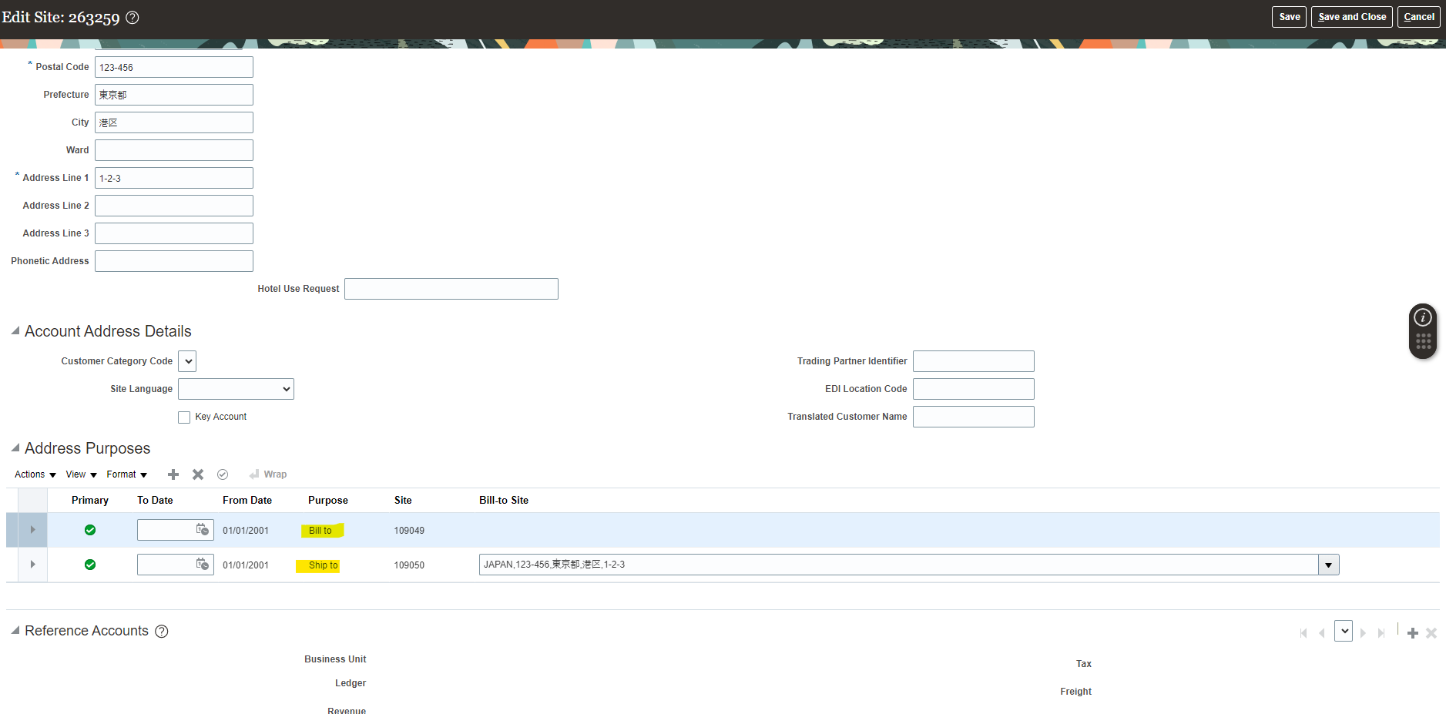Viewport: 1446px width, 714px height.
Task: Cancel editing the site
Action: (1418, 17)
